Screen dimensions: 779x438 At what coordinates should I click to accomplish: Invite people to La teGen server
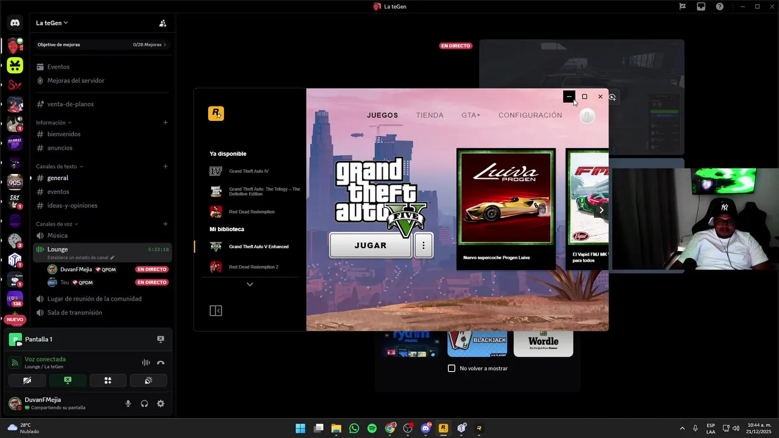tap(162, 23)
